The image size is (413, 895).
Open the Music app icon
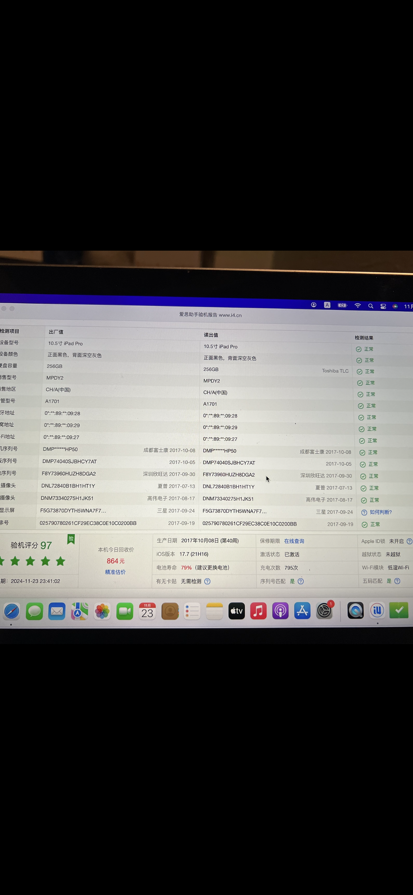[258, 611]
